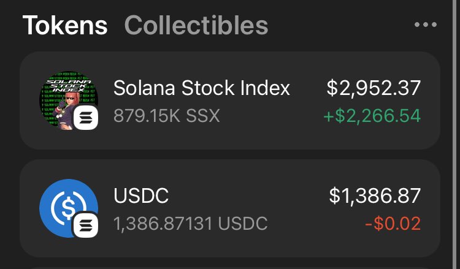Image resolution: width=460 pixels, height=269 pixels.
Task: Open the three-dot more options menu
Action: pos(426,25)
